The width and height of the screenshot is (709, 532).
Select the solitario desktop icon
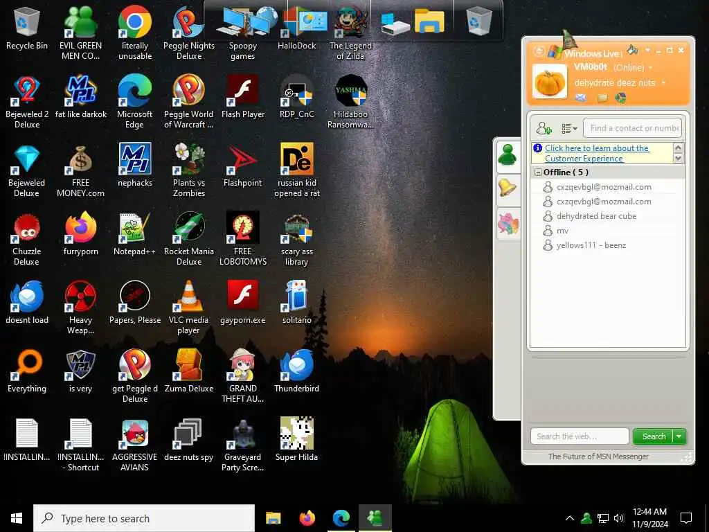pyautogui.click(x=296, y=302)
